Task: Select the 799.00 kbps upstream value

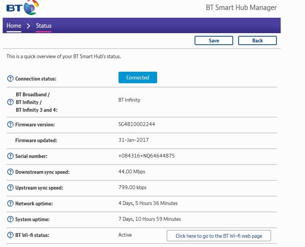Action: click(x=132, y=187)
